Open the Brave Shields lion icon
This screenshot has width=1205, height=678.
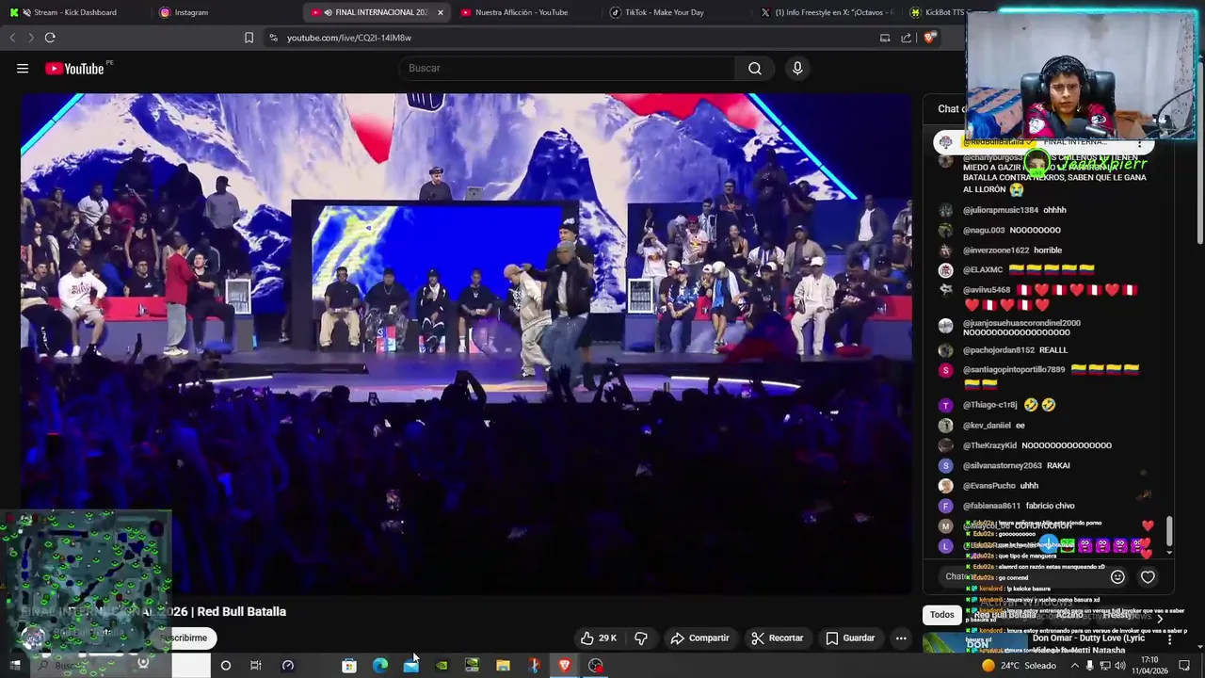pyautogui.click(x=929, y=38)
